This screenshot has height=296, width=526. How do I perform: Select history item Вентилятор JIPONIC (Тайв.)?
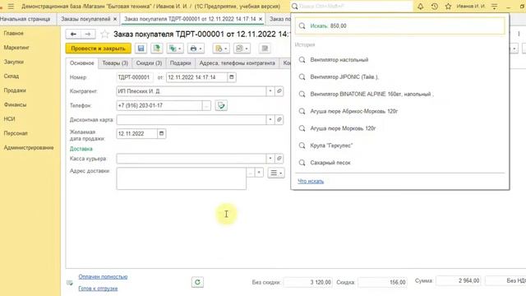(x=344, y=76)
